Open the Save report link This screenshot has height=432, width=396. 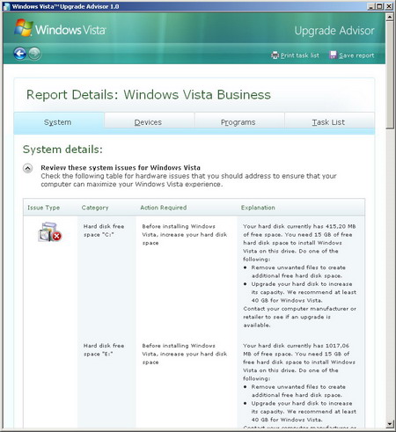pyautogui.click(x=356, y=55)
